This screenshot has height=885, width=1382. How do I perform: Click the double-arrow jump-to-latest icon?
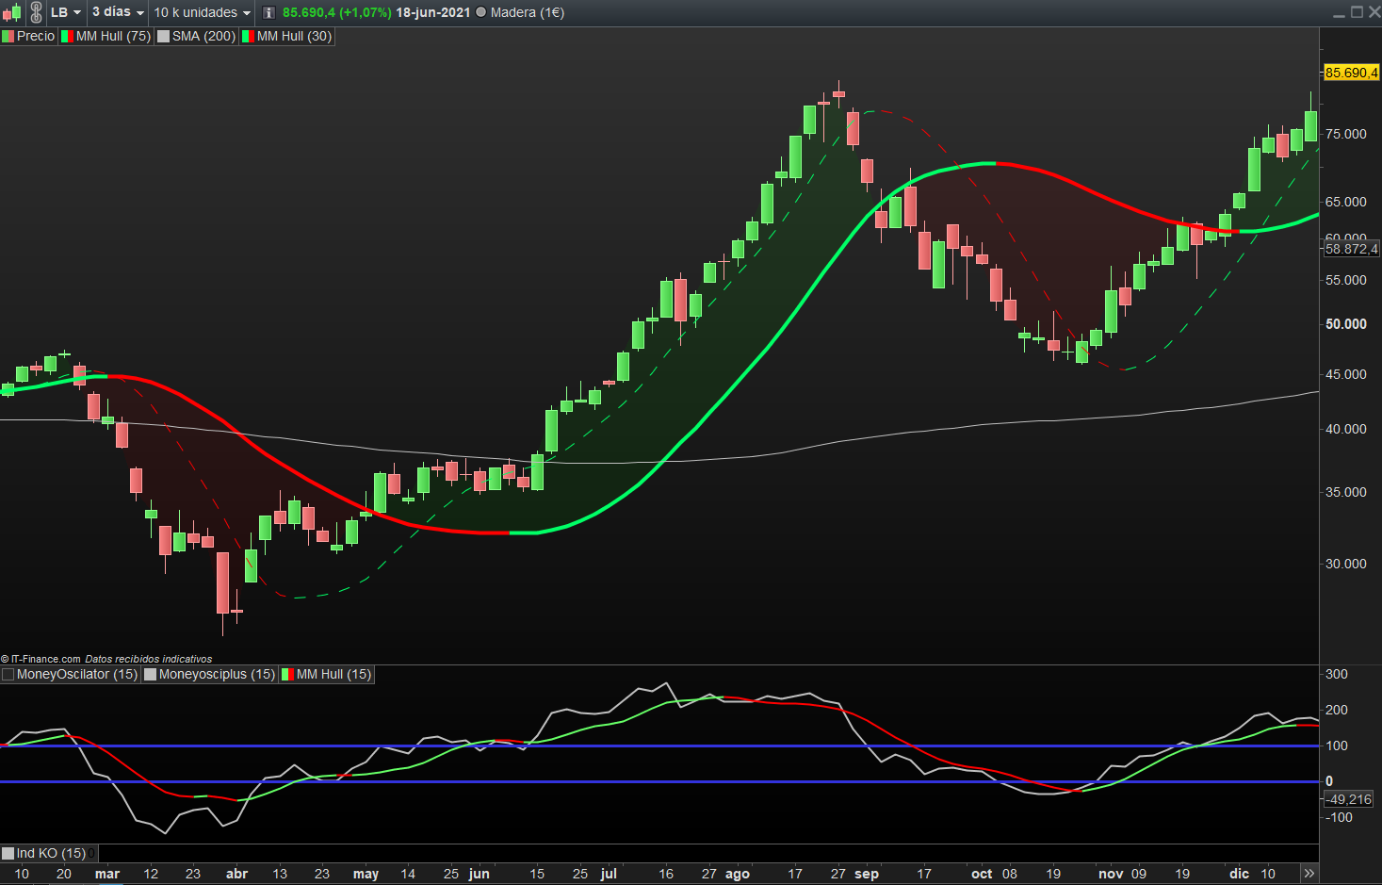click(x=1309, y=874)
